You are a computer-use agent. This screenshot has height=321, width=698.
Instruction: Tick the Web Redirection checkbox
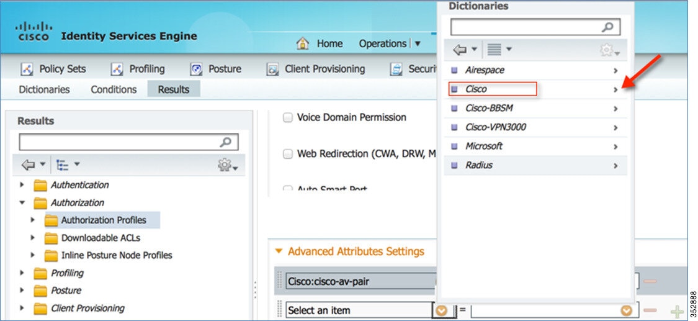(288, 154)
